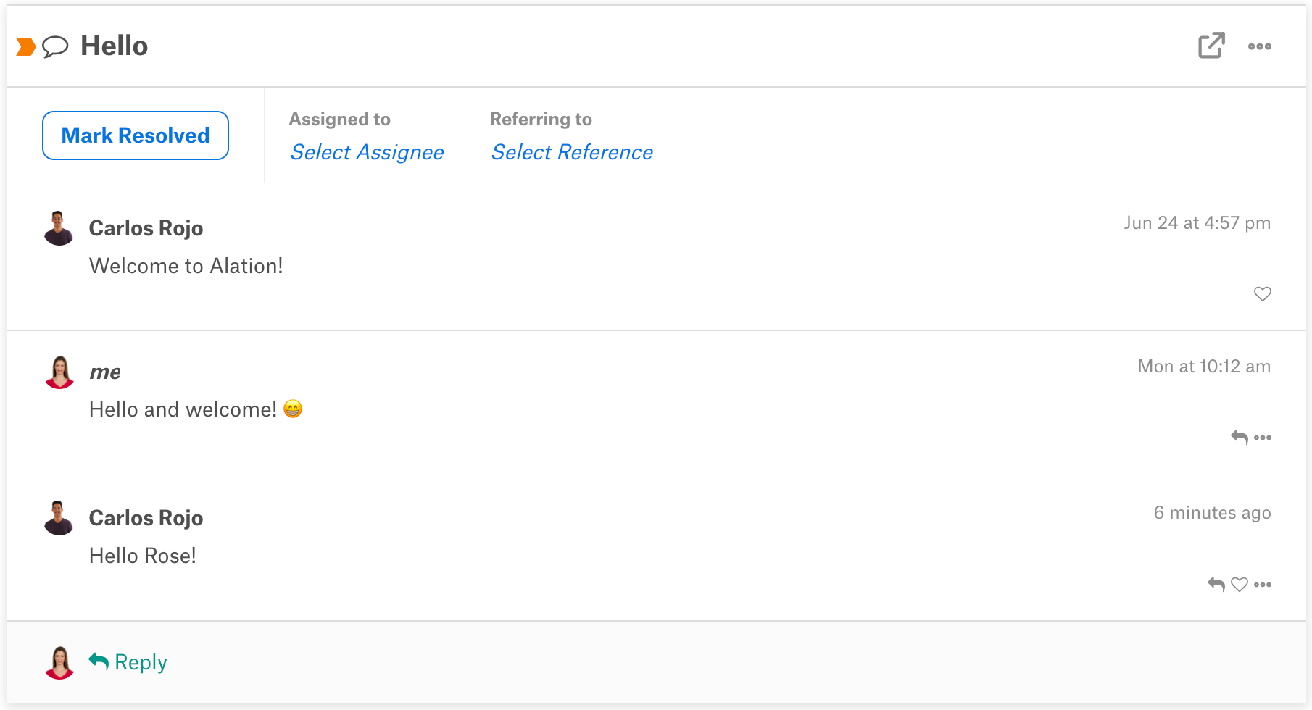Open Carlos Rojo's name on the first message

[146, 228]
